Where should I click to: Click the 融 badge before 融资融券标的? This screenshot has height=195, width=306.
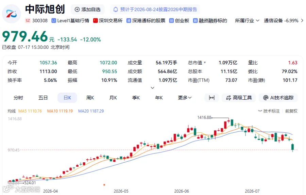pyautogui.click(x=195, y=21)
